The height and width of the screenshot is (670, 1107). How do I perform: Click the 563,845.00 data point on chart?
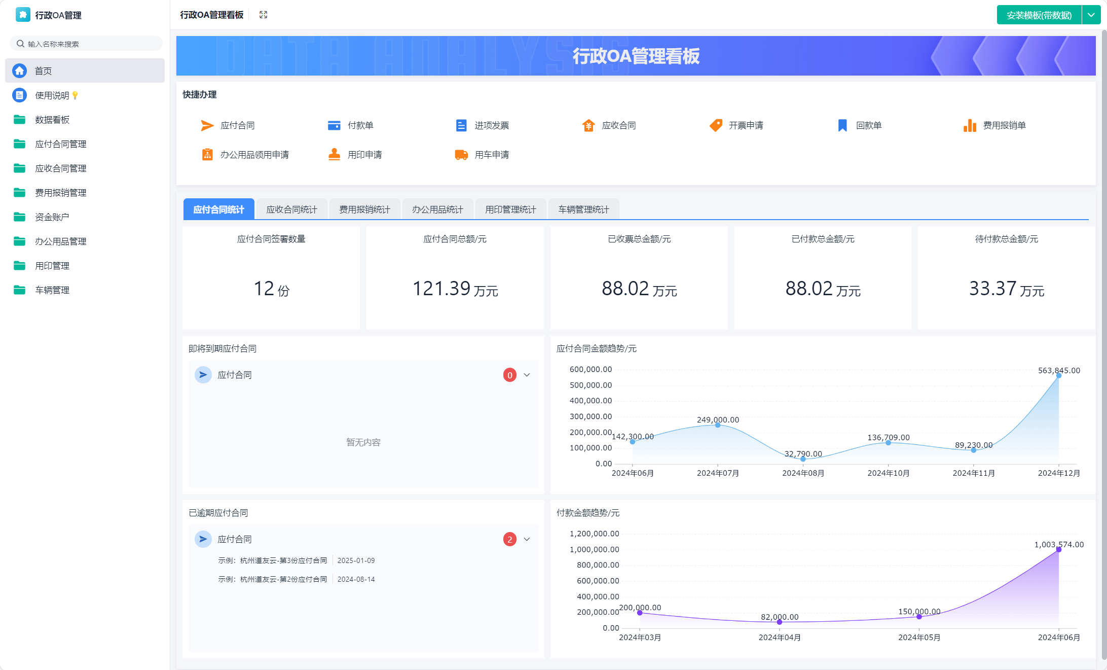point(1058,376)
